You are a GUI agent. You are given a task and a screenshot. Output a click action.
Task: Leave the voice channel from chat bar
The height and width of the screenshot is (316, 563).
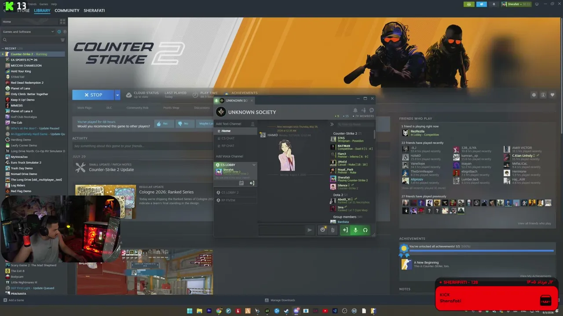(x=345, y=230)
